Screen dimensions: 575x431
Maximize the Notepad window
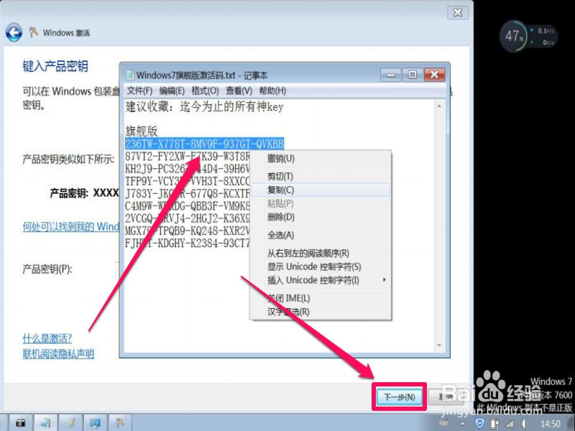coord(412,75)
